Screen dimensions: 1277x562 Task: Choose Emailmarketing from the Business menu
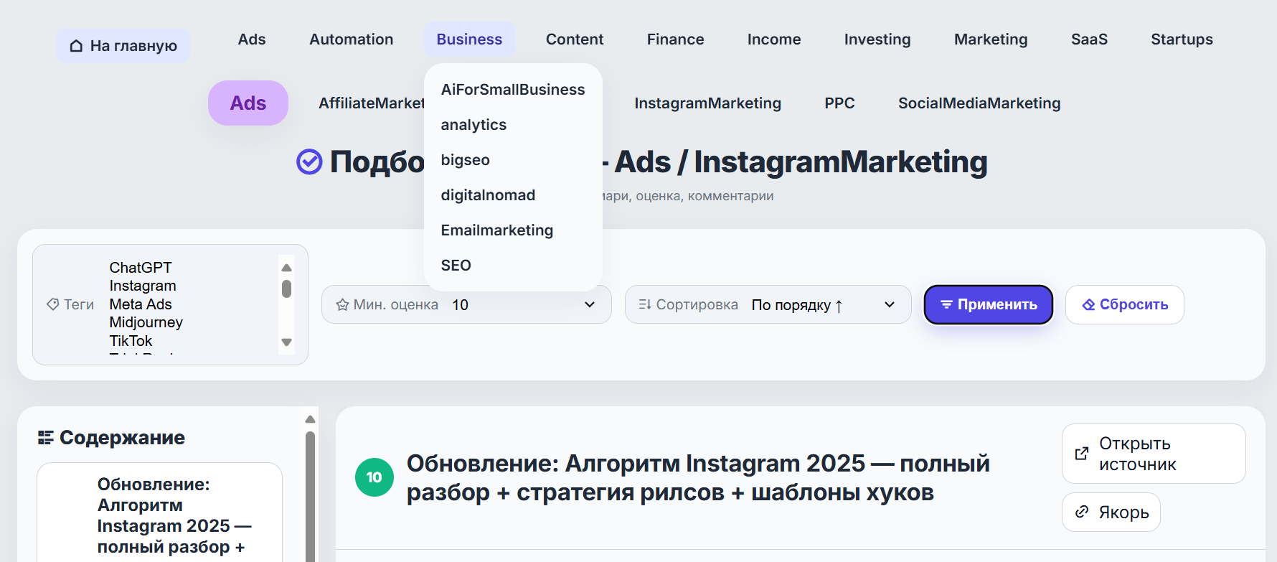496,230
